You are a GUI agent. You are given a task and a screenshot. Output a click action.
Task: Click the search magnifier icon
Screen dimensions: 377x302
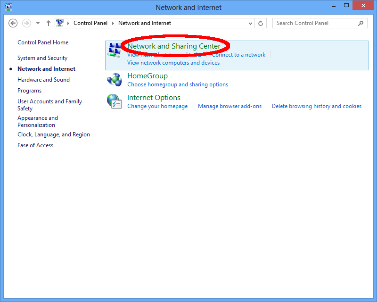pyautogui.click(x=361, y=24)
